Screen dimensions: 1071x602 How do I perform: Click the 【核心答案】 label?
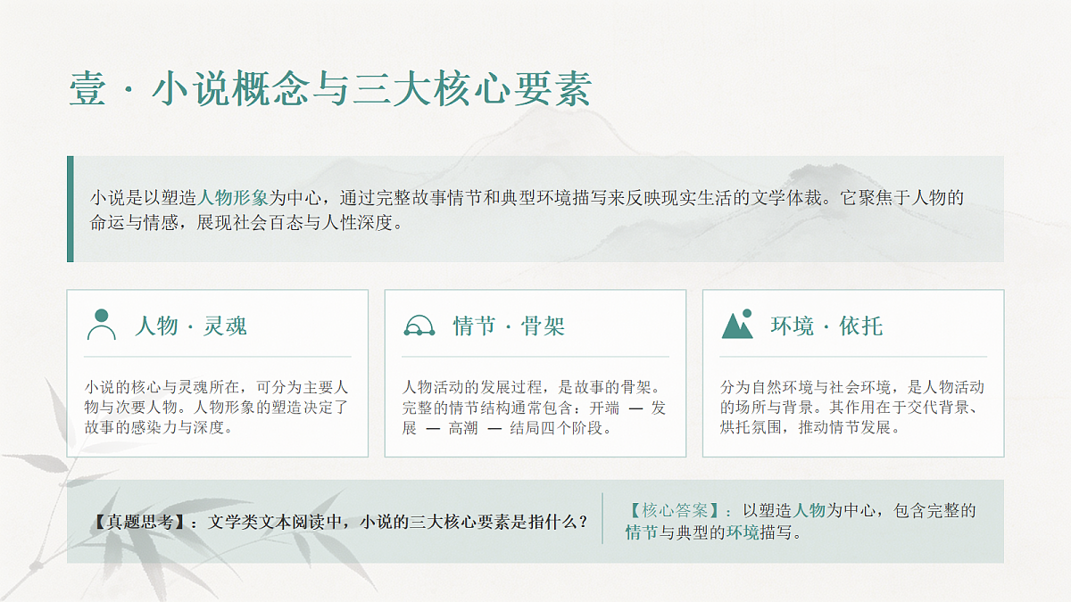[677, 511]
